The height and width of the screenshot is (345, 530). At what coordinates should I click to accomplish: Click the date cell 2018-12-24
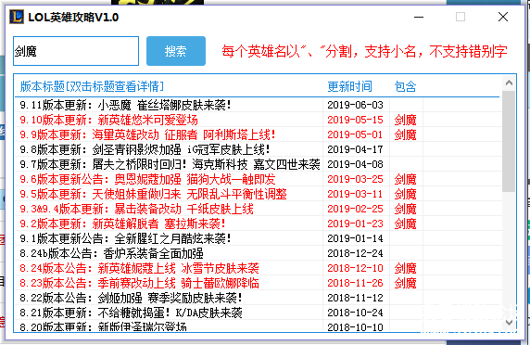[355, 254]
